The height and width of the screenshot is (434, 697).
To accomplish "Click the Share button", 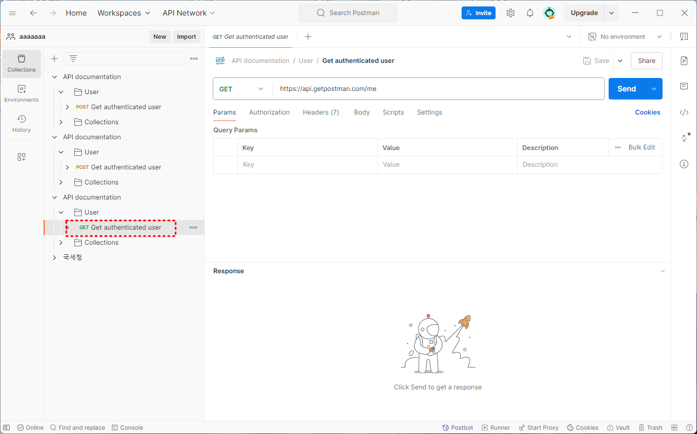I will (x=646, y=61).
